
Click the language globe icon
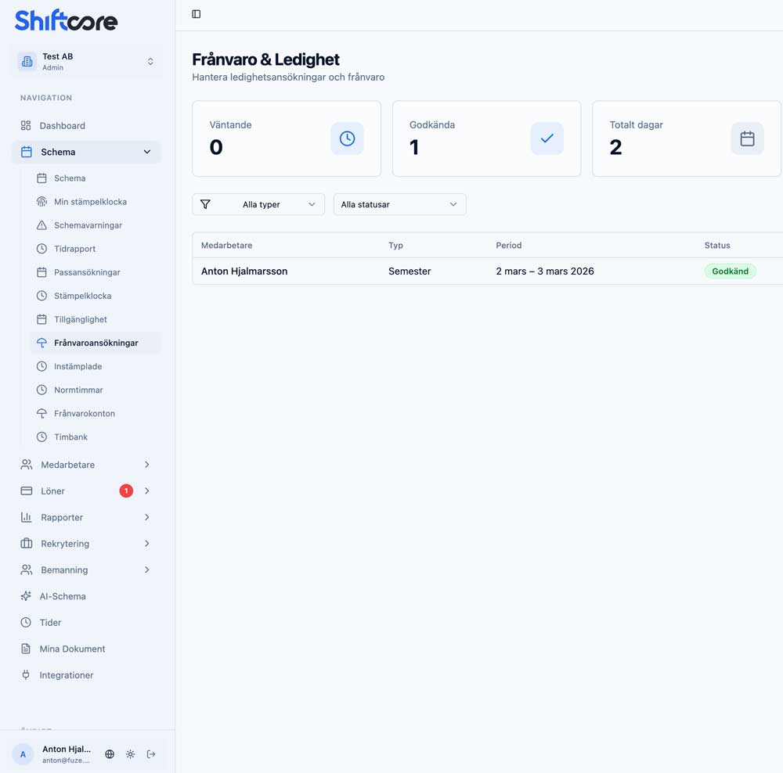110,754
